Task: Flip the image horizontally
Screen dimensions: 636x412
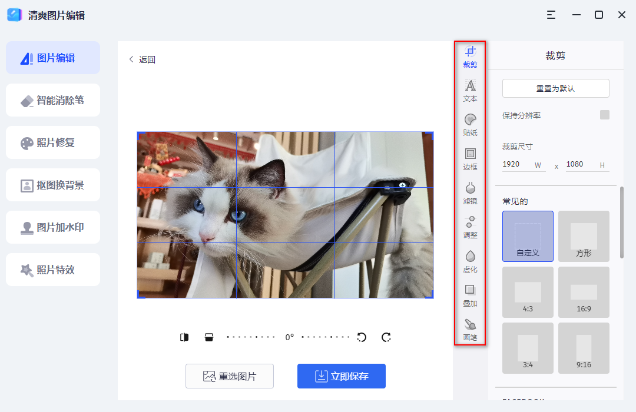Action: pyautogui.click(x=184, y=337)
